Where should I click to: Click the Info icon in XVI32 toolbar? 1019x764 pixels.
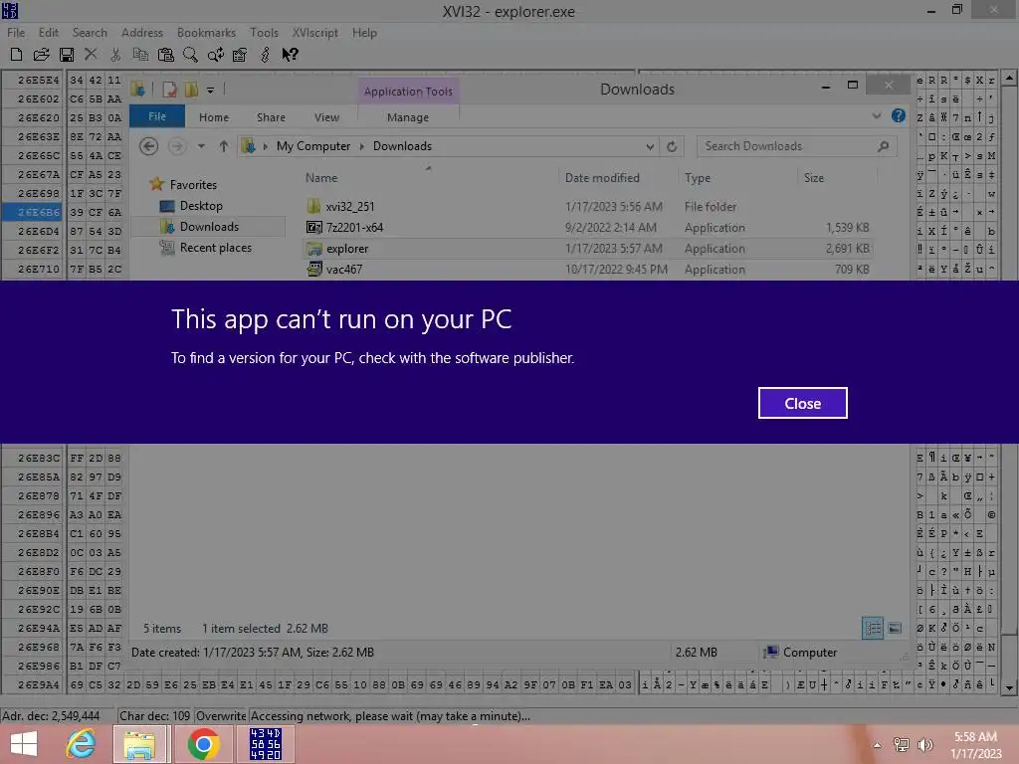click(265, 55)
